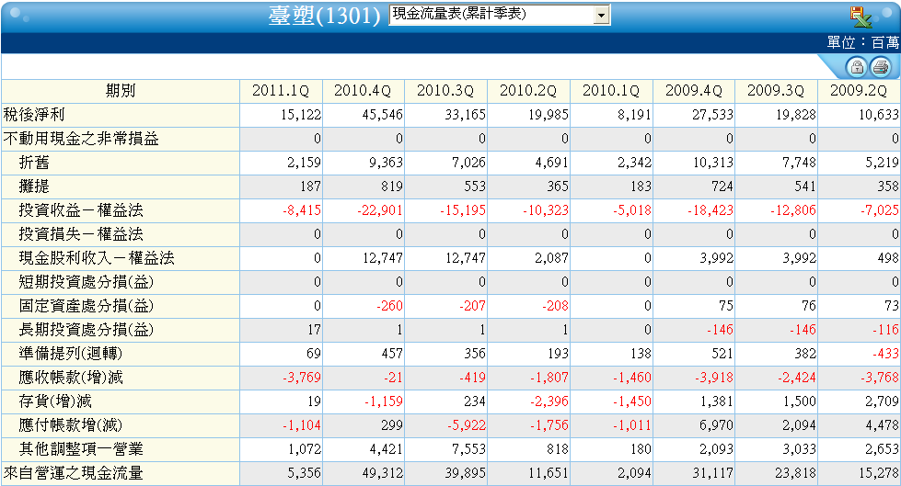Click the 17 long-term investment value

click(x=314, y=331)
